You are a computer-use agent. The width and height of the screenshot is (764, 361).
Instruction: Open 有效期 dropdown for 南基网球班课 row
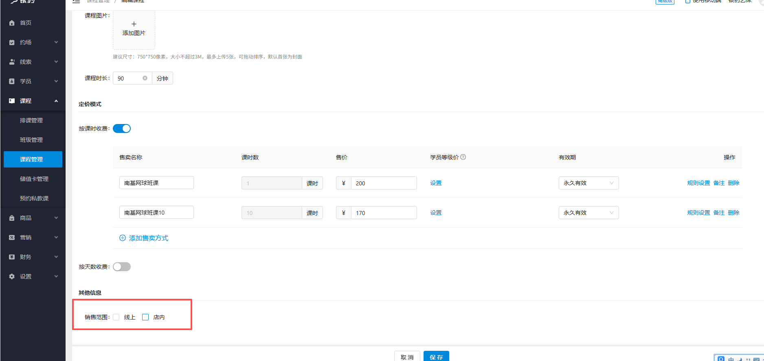tap(588, 183)
